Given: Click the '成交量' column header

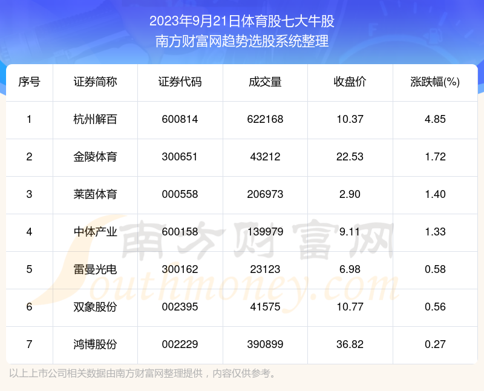Looking at the screenshot, I should pyautogui.click(x=265, y=82).
